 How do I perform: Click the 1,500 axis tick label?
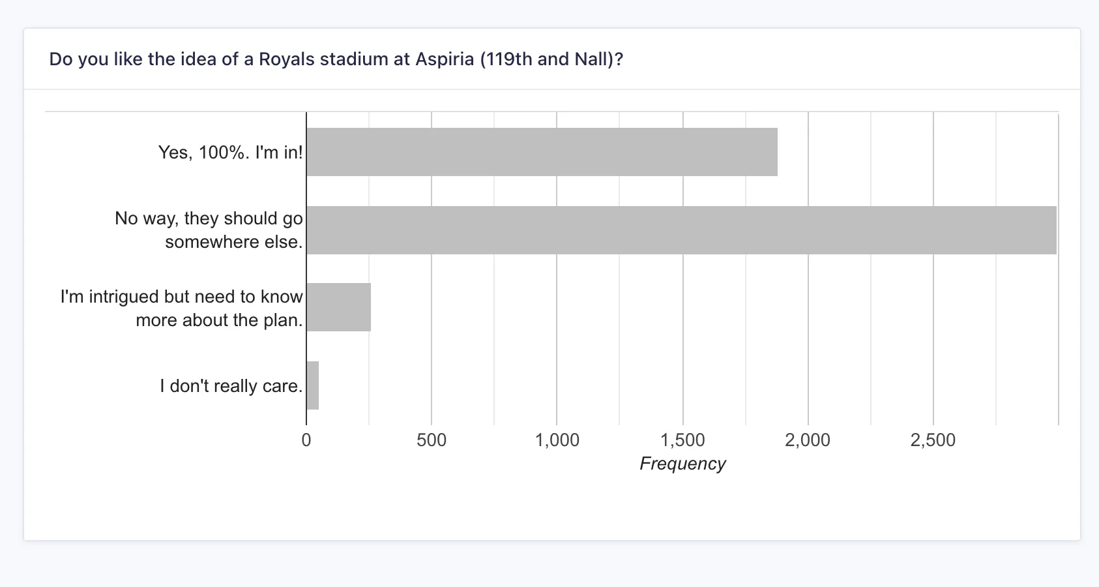(x=682, y=440)
